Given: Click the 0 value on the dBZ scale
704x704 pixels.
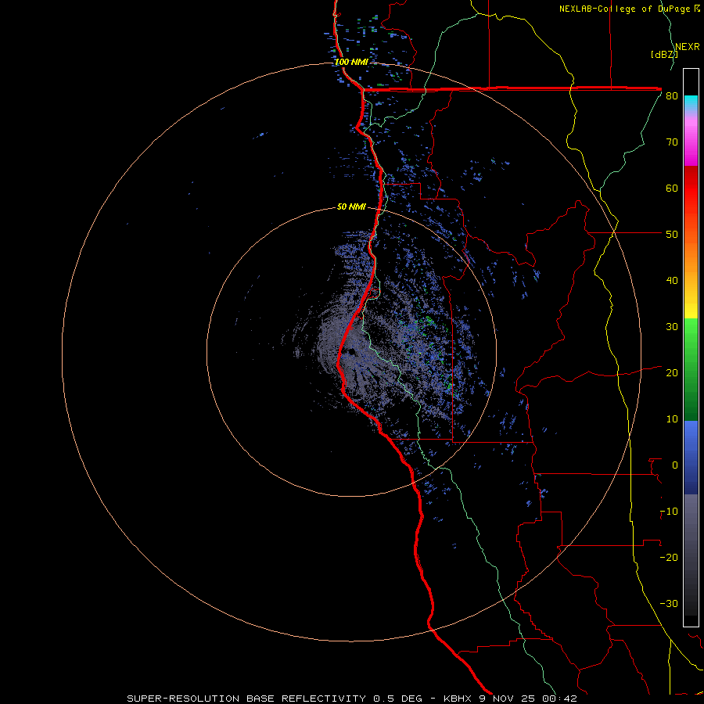Looking at the screenshot, I should click(675, 465).
